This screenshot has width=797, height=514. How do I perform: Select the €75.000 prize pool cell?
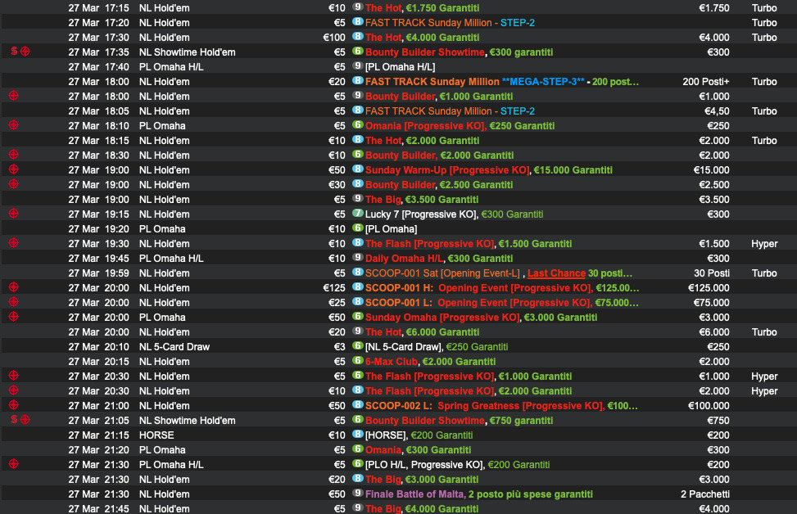[711, 303]
